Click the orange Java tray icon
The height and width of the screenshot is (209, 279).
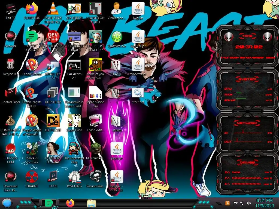(x=228, y=203)
